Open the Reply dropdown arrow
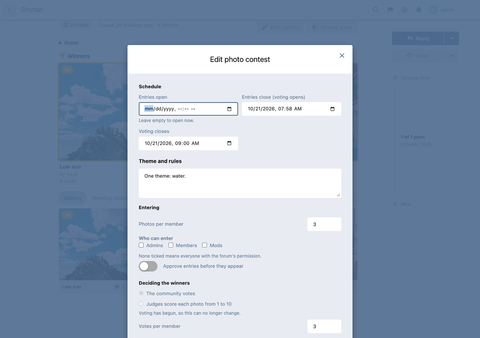Image resolution: width=480 pixels, height=338 pixels. pos(451,38)
